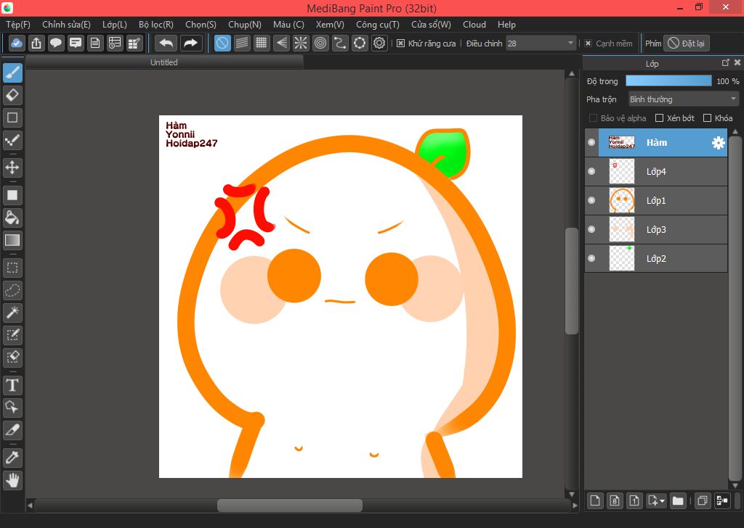Click the Đặt lại reset button
The width and height of the screenshot is (744, 528).
click(686, 44)
